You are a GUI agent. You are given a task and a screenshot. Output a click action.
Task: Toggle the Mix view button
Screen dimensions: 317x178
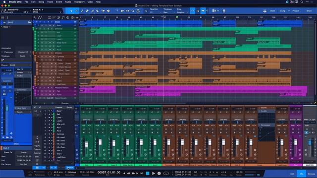301,174
